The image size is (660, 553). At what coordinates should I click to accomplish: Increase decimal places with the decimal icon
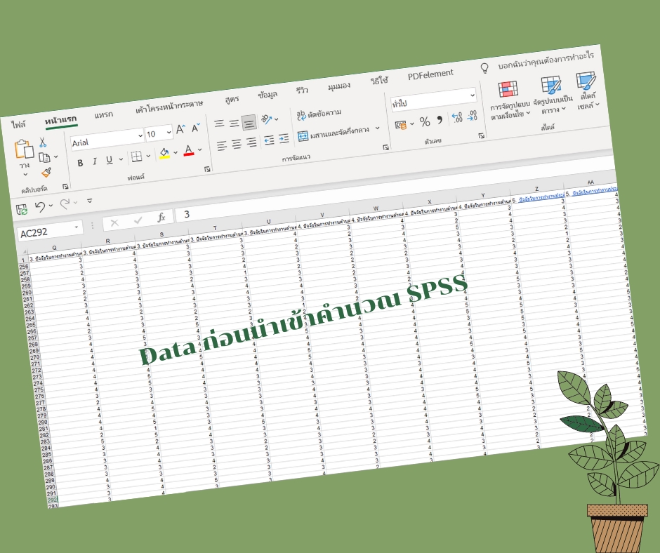(456, 116)
